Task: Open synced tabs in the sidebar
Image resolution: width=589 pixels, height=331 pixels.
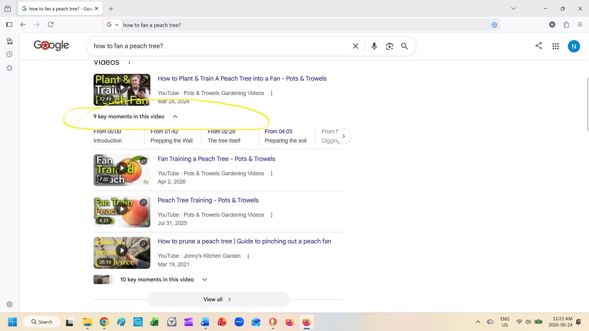Action: [10, 41]
